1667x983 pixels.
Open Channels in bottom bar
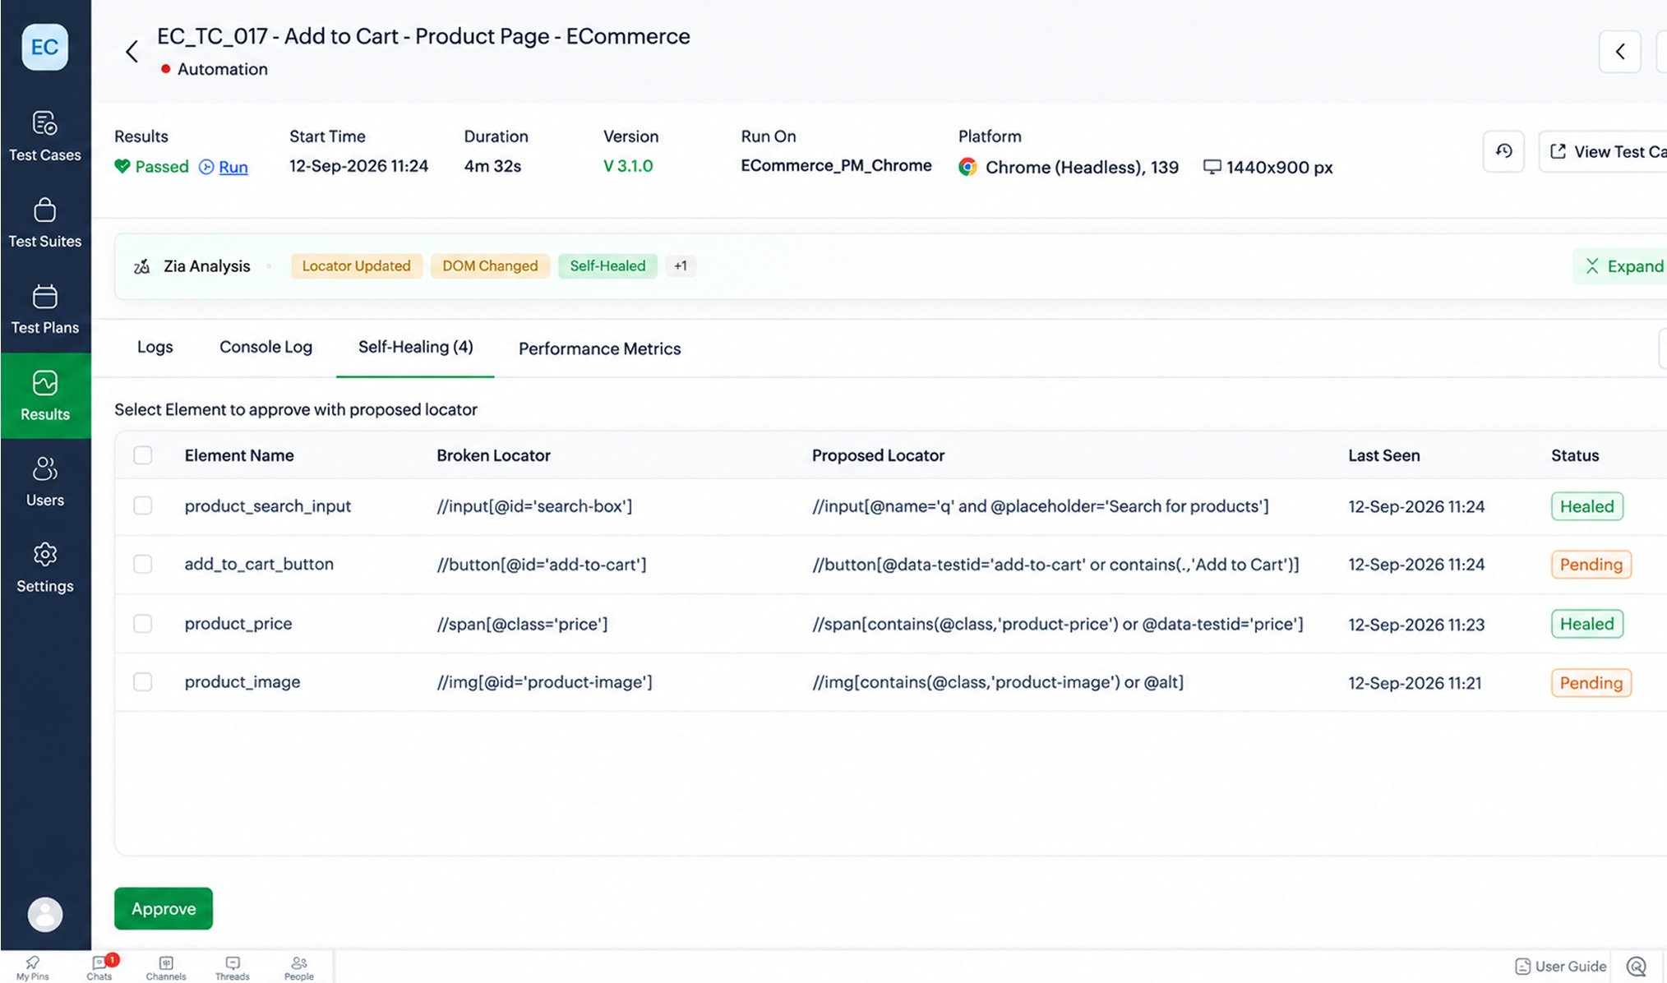pos(166,967)
